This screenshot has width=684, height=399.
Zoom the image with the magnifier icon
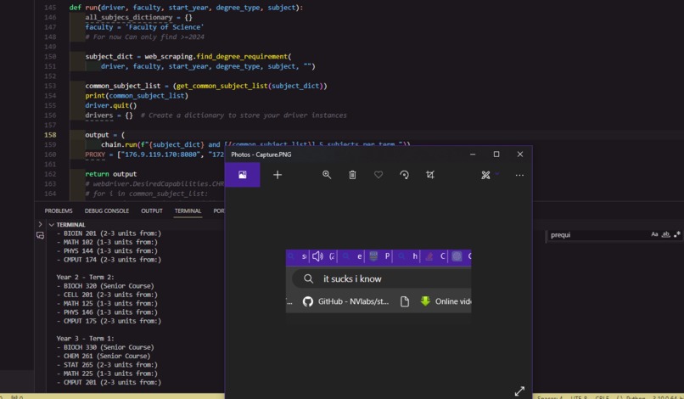pyautogui.click(x=327, y=175)
